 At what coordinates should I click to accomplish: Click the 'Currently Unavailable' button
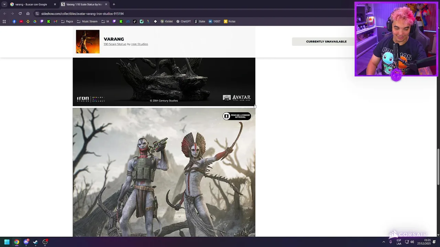point(326,42)
